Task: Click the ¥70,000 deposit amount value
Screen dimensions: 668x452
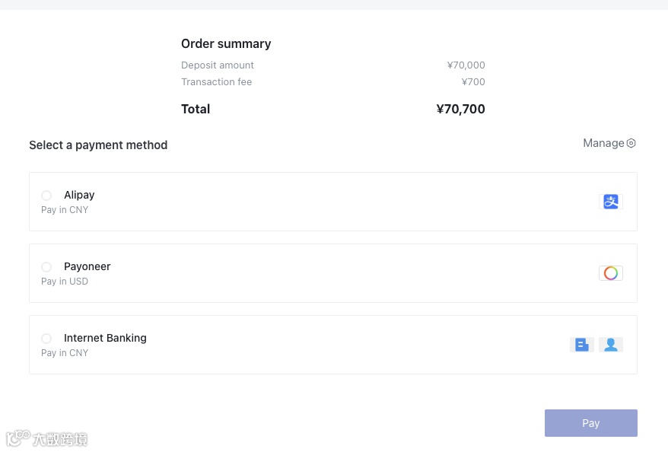Action: click(466, 65)
